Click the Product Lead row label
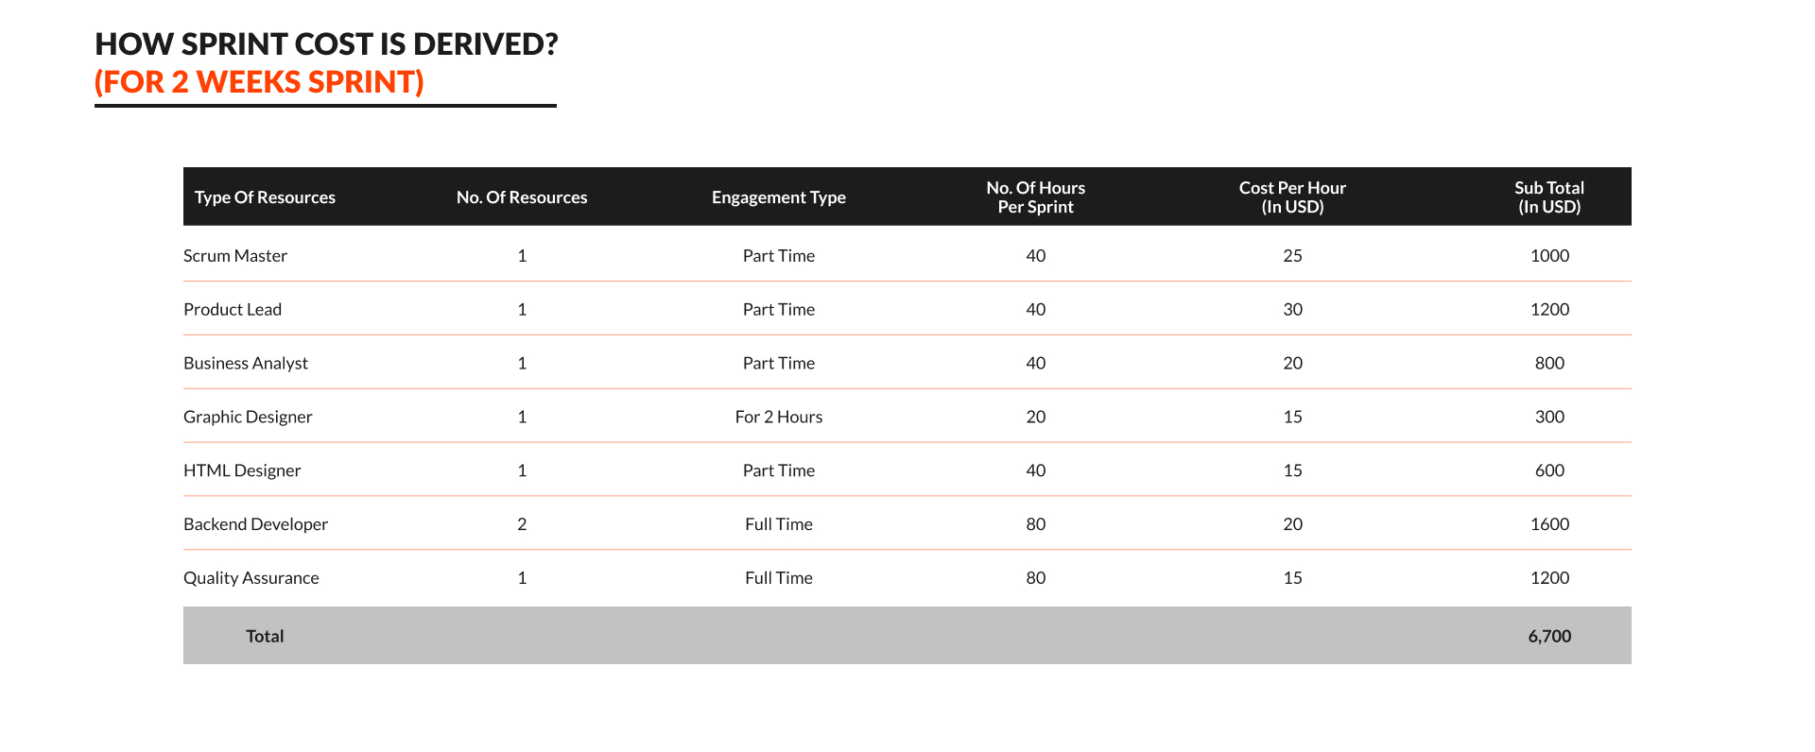This screenshot has width=1815, height=752. [233, 310]
